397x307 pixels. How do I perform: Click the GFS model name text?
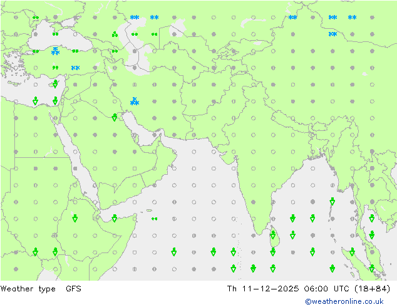coord(73,289)
